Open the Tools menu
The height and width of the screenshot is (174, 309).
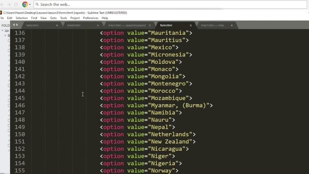[63, 18]
